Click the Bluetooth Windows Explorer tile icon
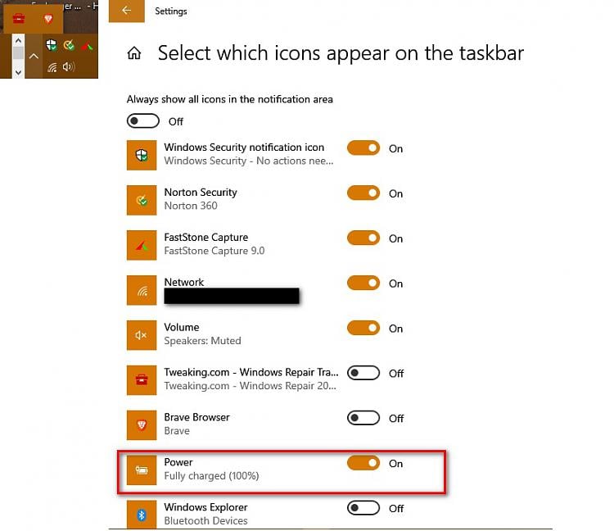 (x=142, y=515)
